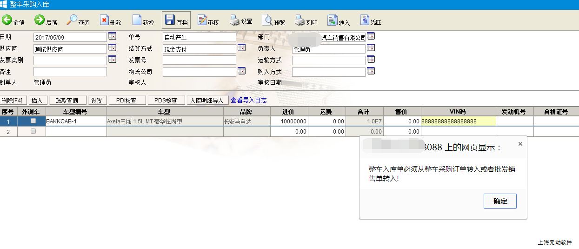
Task: Create a new document with 新增
Action: pyautogui.click(x=137, y=20)
